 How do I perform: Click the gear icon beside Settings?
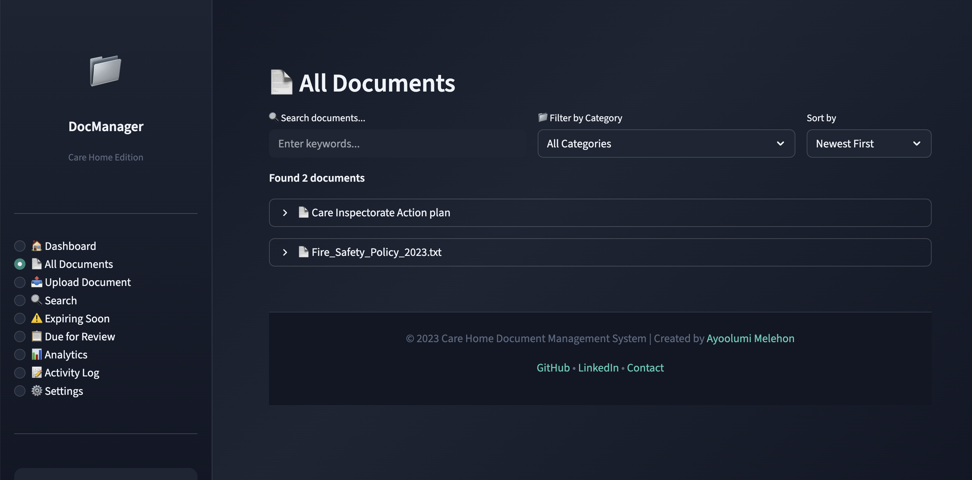click(36, 390)
